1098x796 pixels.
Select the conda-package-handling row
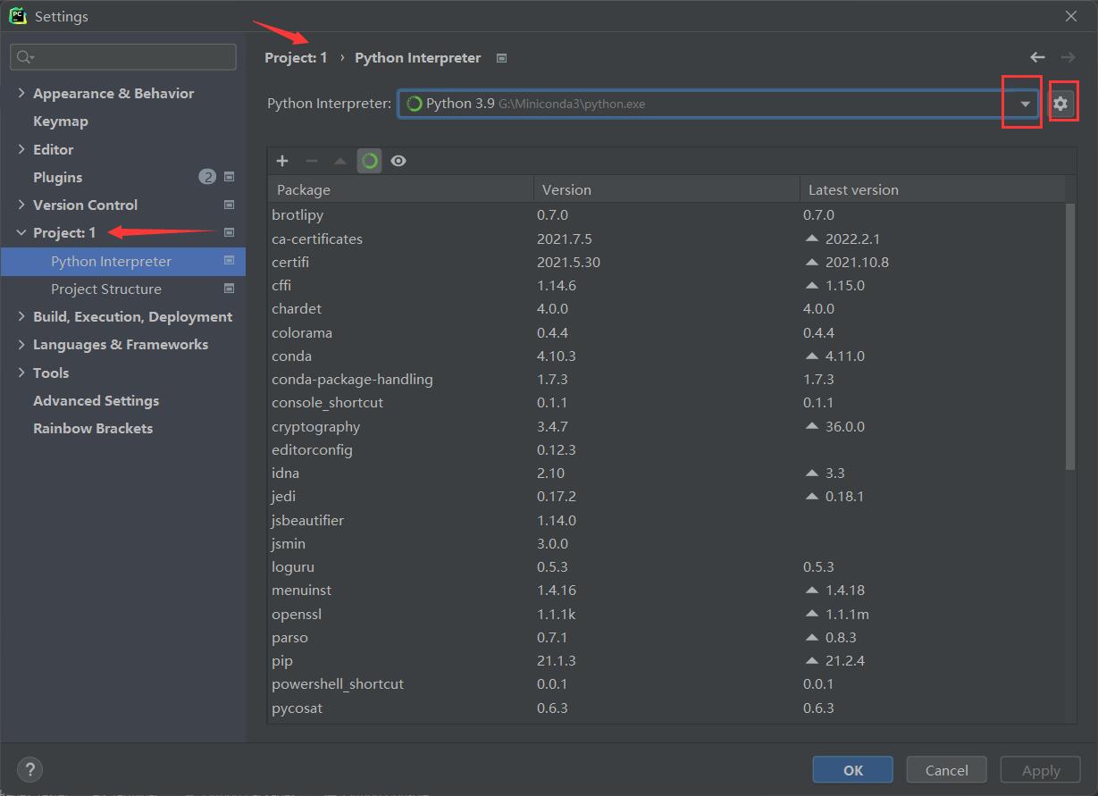(x=666, y=379)
